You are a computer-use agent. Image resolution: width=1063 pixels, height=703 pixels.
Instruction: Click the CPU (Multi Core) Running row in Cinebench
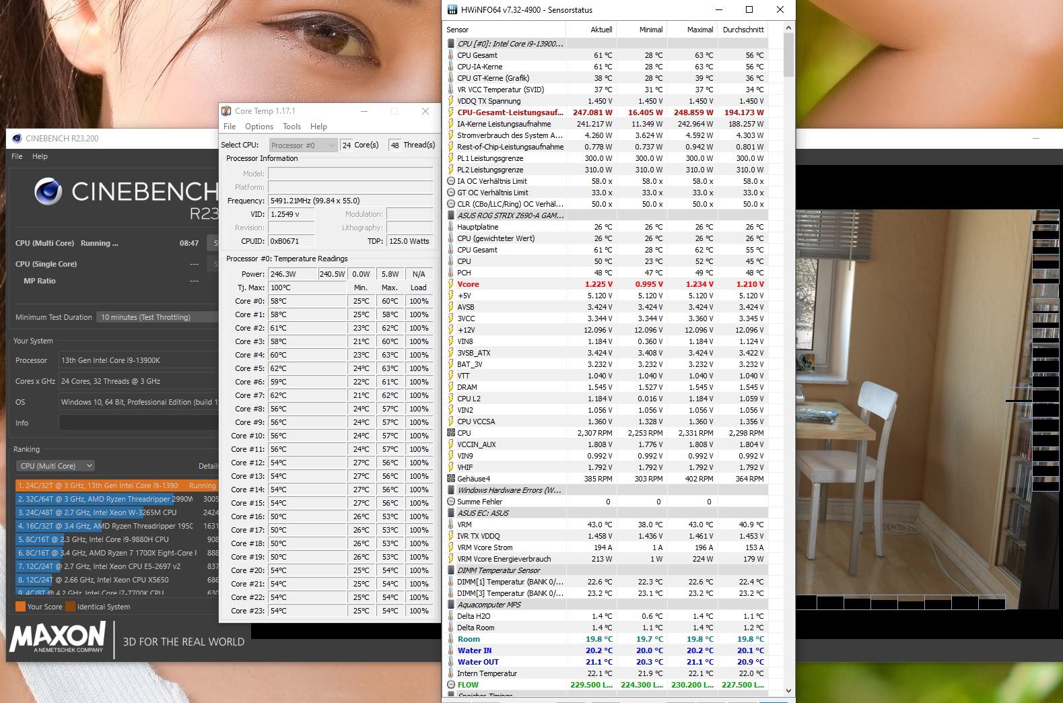[108, 243]
